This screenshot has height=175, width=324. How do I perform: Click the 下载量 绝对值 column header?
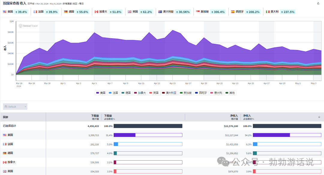[x=95, y=117]
